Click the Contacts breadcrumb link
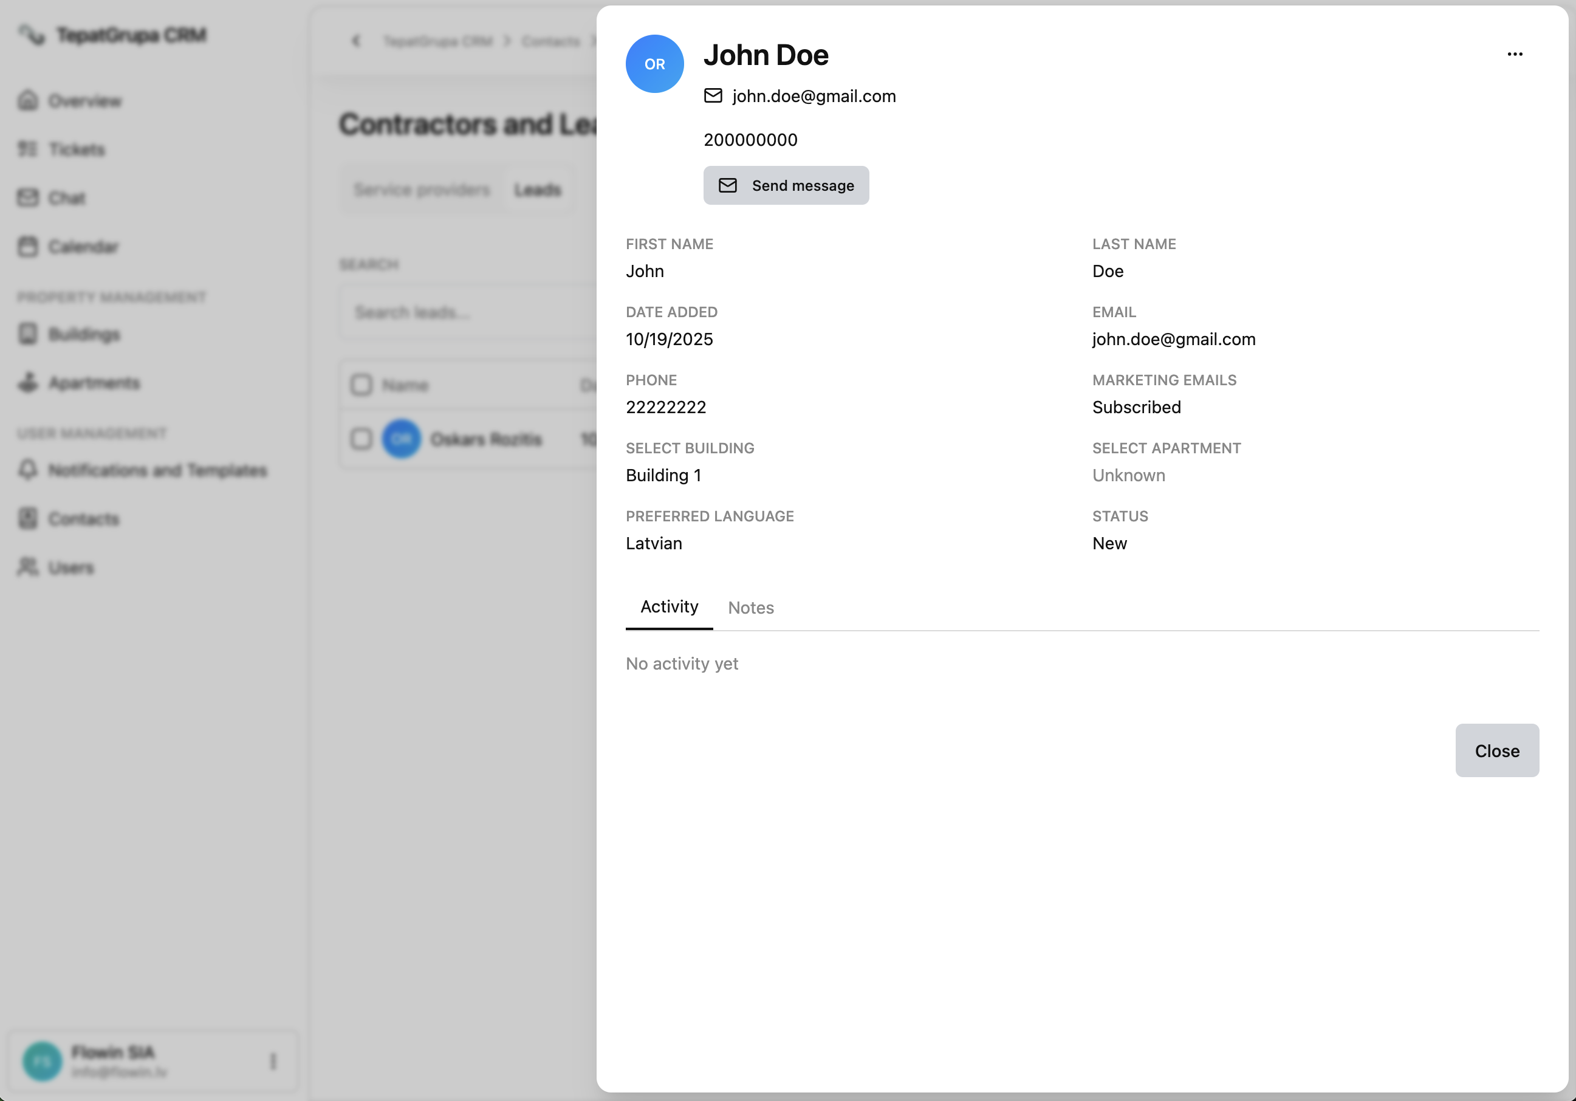 pyautogui.click(x=550, y=41)
